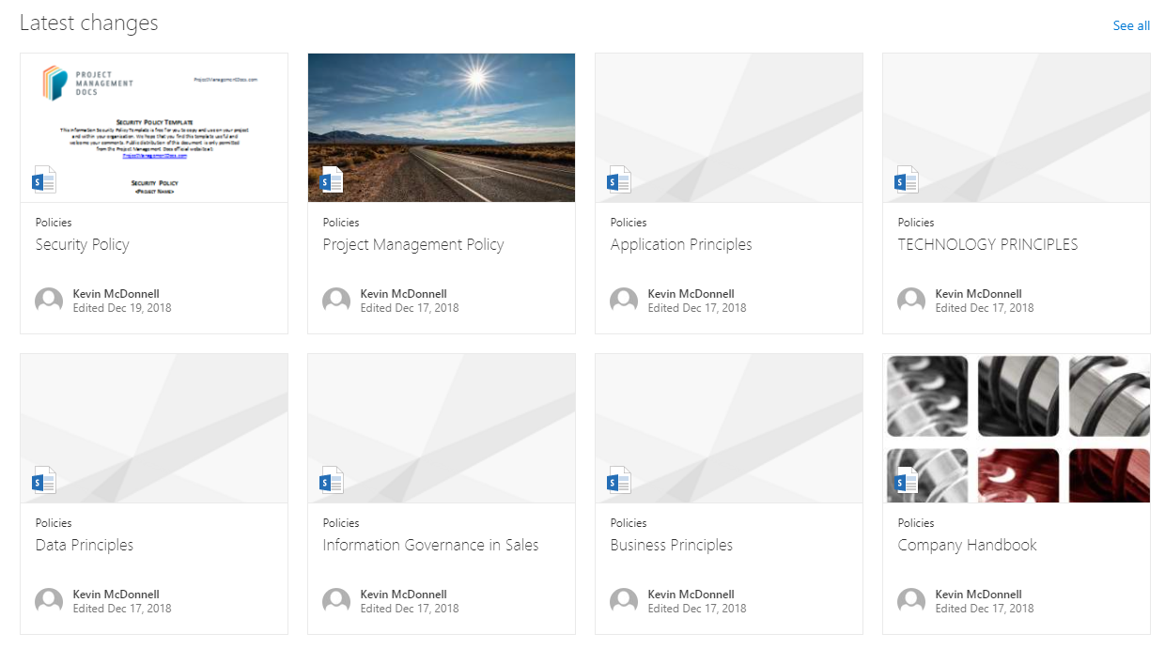Open the Project Management Policy title
Screen dimensions: 1165x649
click(413, 245)
